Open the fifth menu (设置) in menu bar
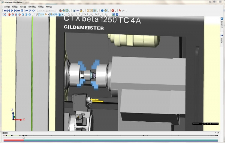 tap(41, 7)
